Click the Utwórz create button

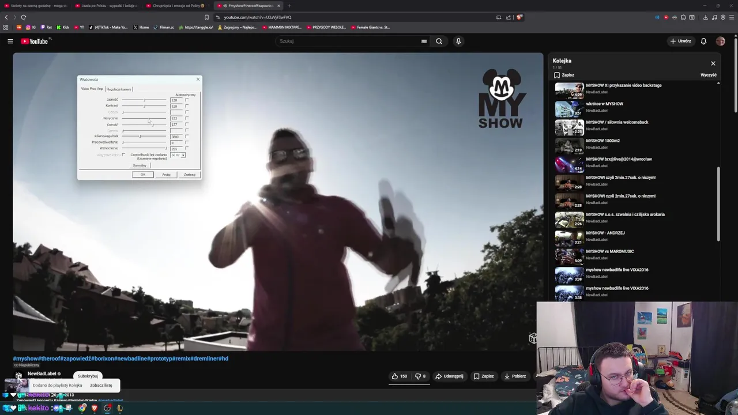pos(680,41)
